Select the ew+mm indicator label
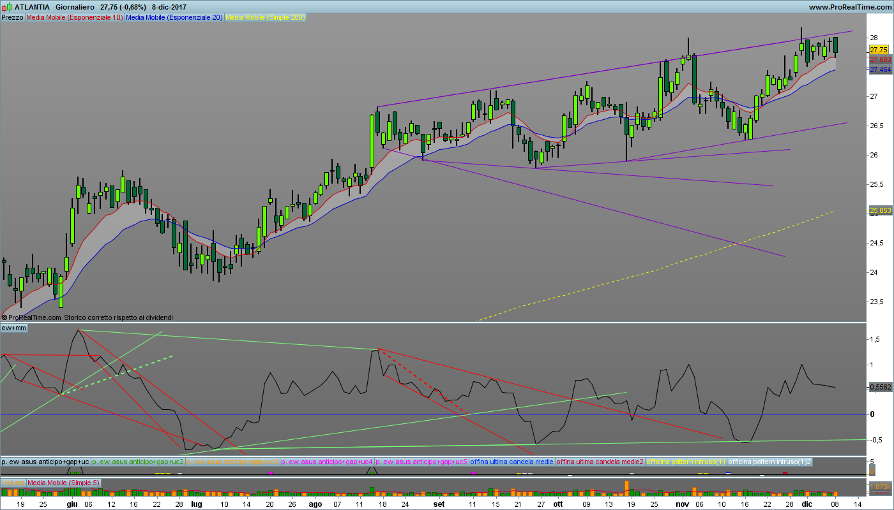The image size is (894, 510). point(14,328)
